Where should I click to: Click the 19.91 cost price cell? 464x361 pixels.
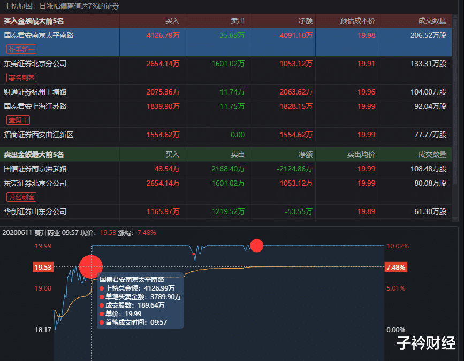click(367, 64)
